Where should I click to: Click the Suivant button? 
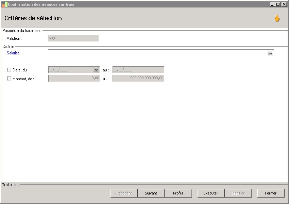pyautogui.click(x=151, y=193)
